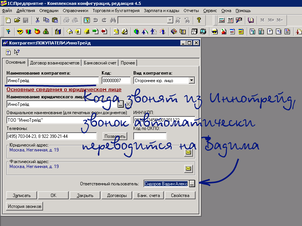Expand the Вид контрагента dropdown

[191, 80]
